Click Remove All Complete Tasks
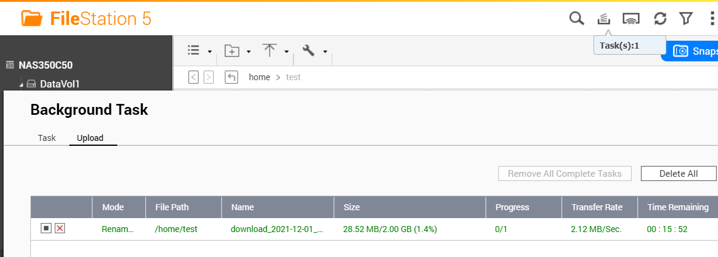This screenshot has width=718, height=257. point(564,174)
